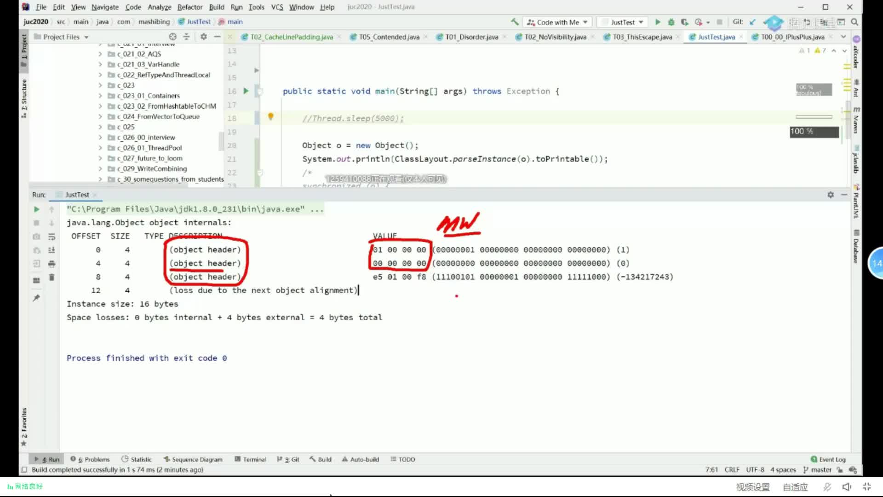Close the JustTest.java editor tab
Image resolution: width=883 pixels, height=497 pixels.
[x=741, y=37]
